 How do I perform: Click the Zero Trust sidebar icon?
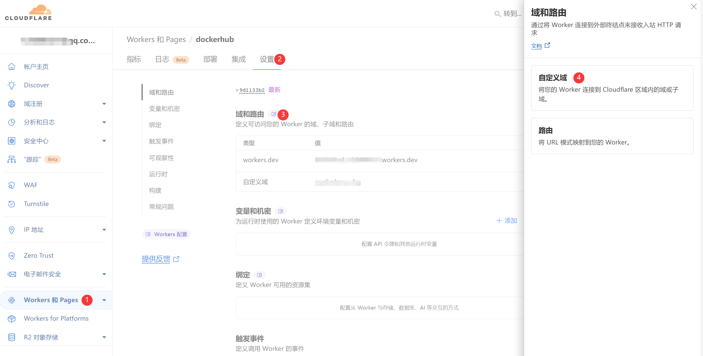(x=11, y=255)
